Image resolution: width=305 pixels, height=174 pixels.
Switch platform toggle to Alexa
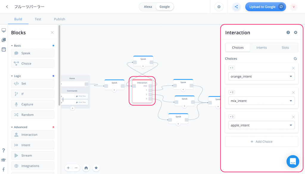[x=148, y=7]
